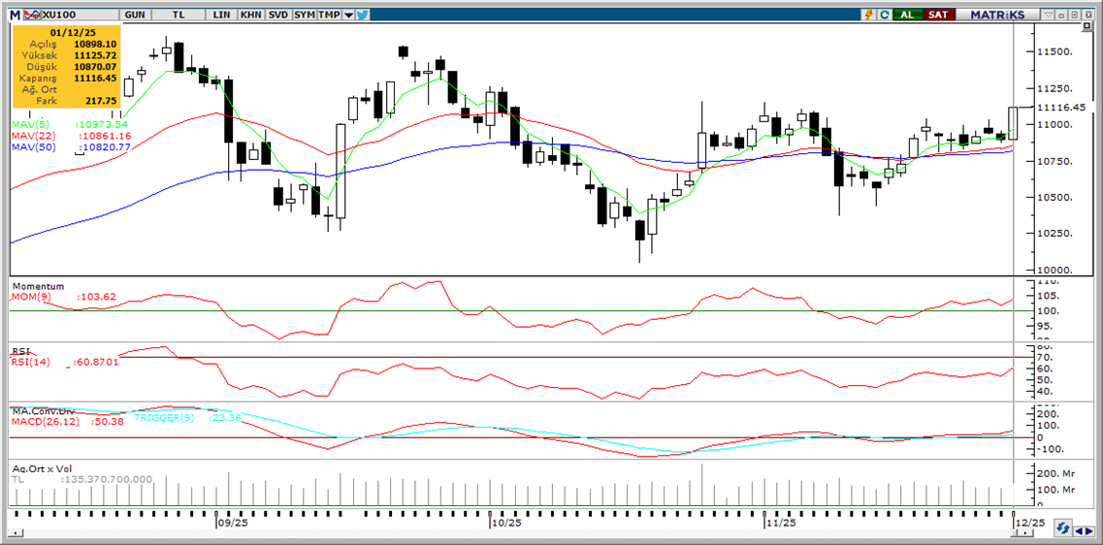The height and width of the screenshot is (545, 1103).
Task: Open the dropdown arrow next to TMP
Action: click(x=348, y=15)
